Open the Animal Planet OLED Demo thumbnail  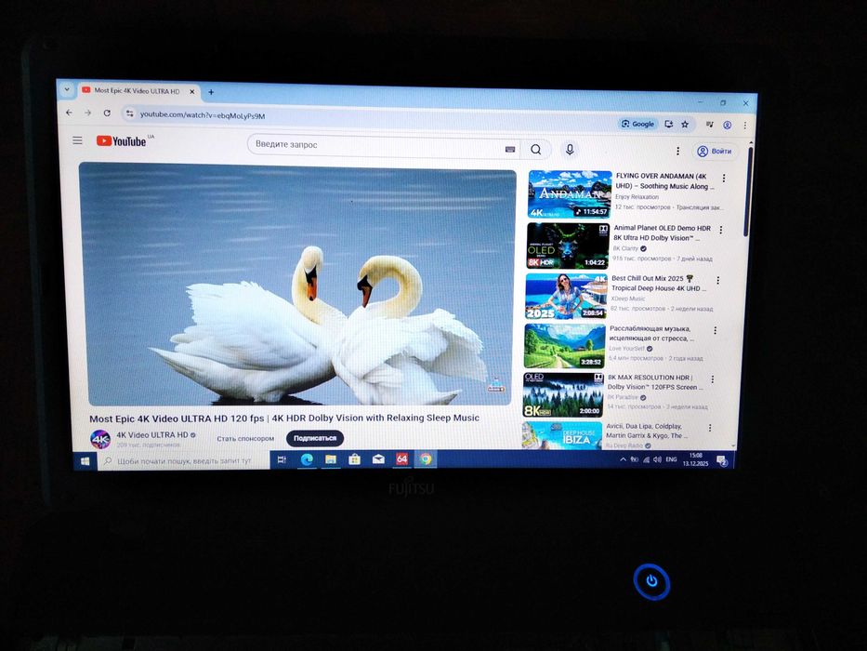[x=568, y=246]
